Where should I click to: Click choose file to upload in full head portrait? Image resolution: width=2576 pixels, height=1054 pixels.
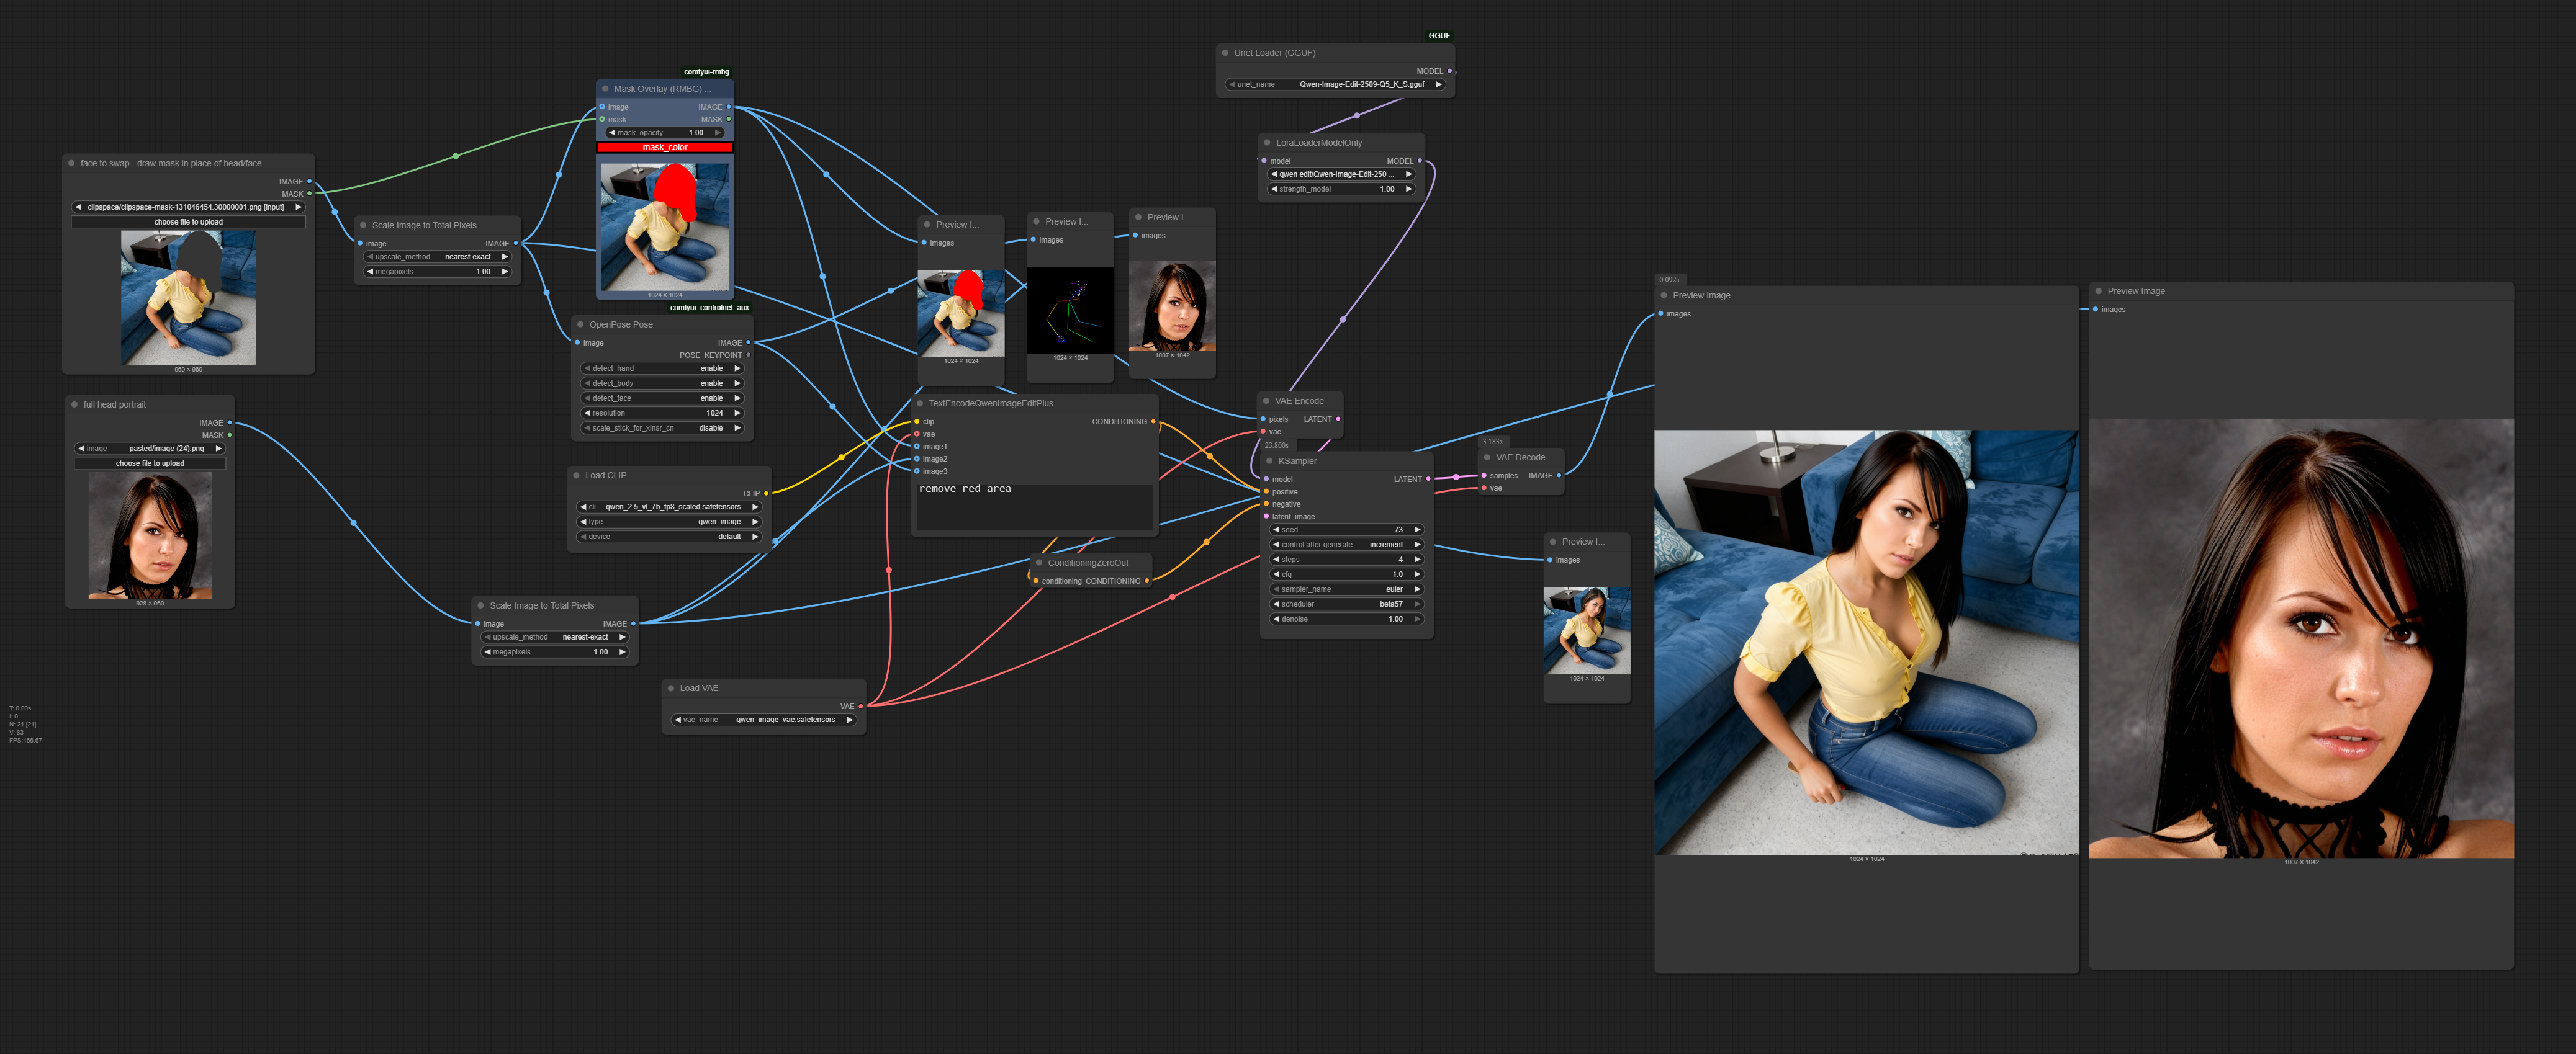pos(150,463)
